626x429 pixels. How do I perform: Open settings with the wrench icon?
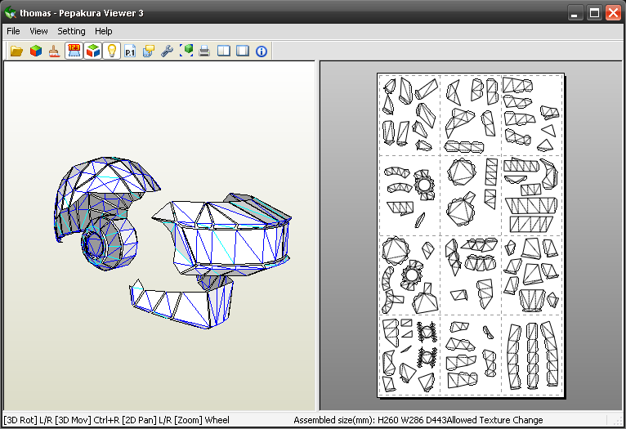click(x=167, y=51)
